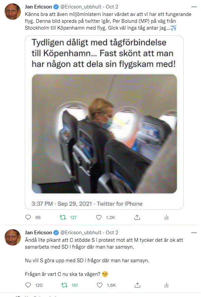Share the first tweet about Per Bolund
201x297 pixels.
[137, 217]
